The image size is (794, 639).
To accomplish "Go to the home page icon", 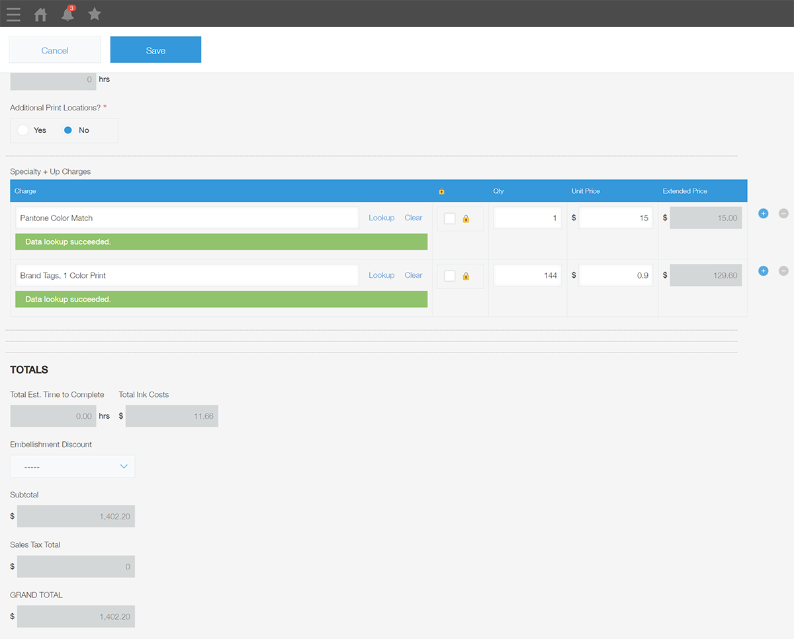I will click(40, 14).
